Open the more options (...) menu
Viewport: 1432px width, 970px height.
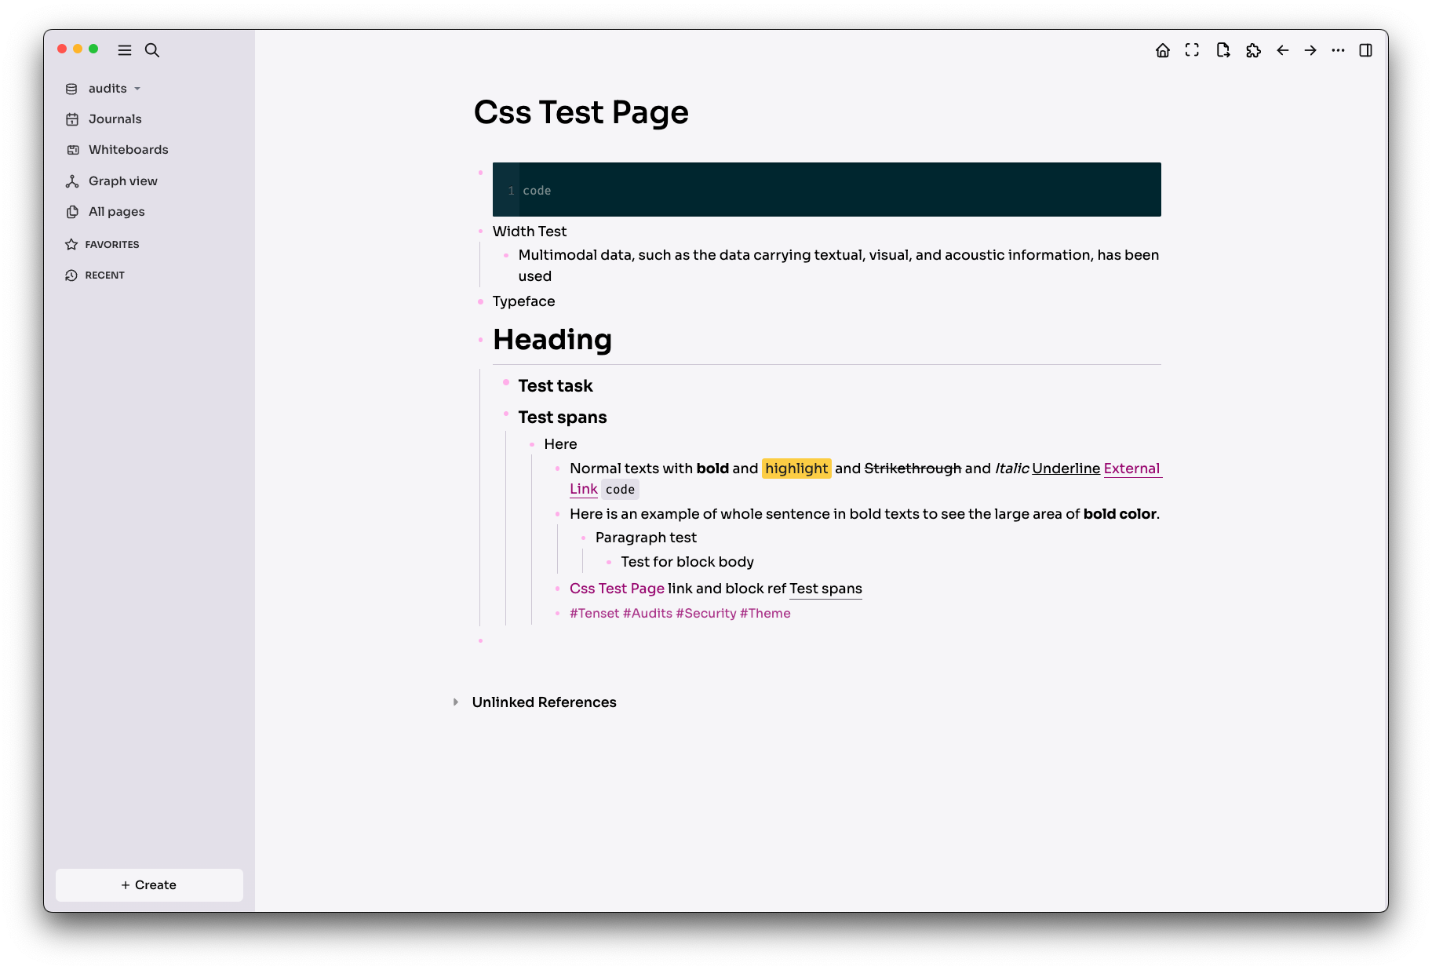[x=1338, y=49]
